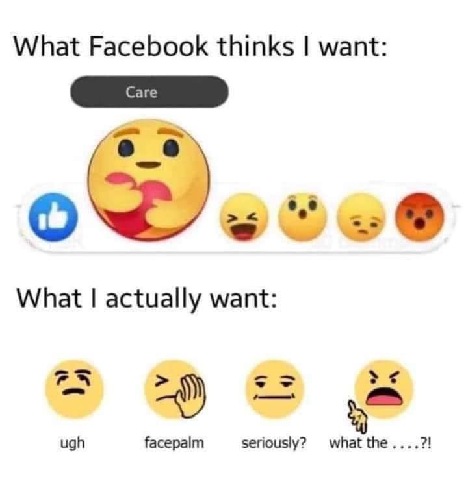Click the red heart held by Care emoji
Image resolution: width=468 pixels, height=490 pixels.
click(x=141, y=204)
